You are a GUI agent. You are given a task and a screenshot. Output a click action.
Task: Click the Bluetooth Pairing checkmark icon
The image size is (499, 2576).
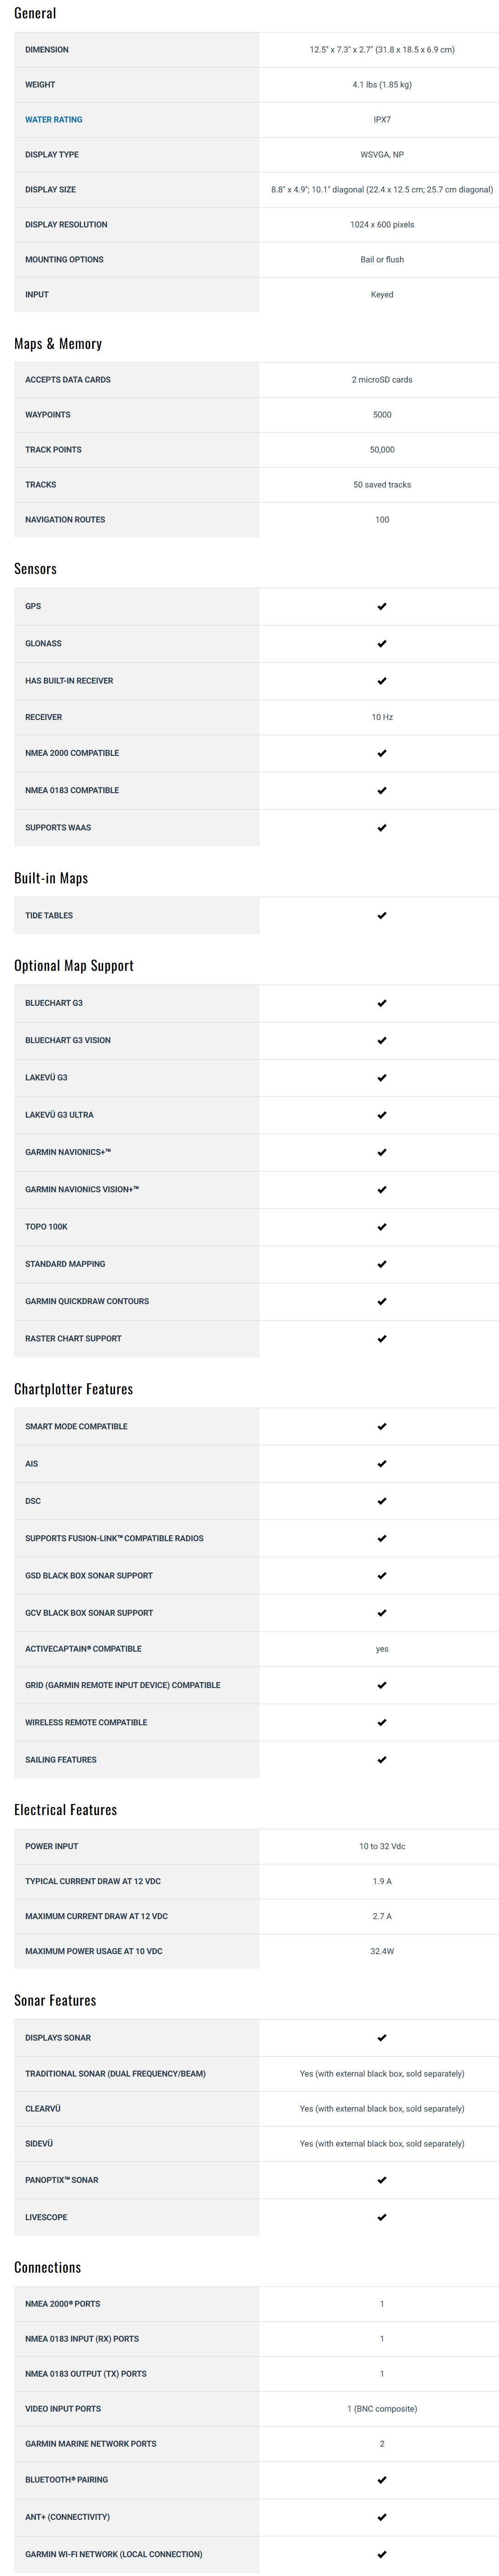coord(382,2480)
